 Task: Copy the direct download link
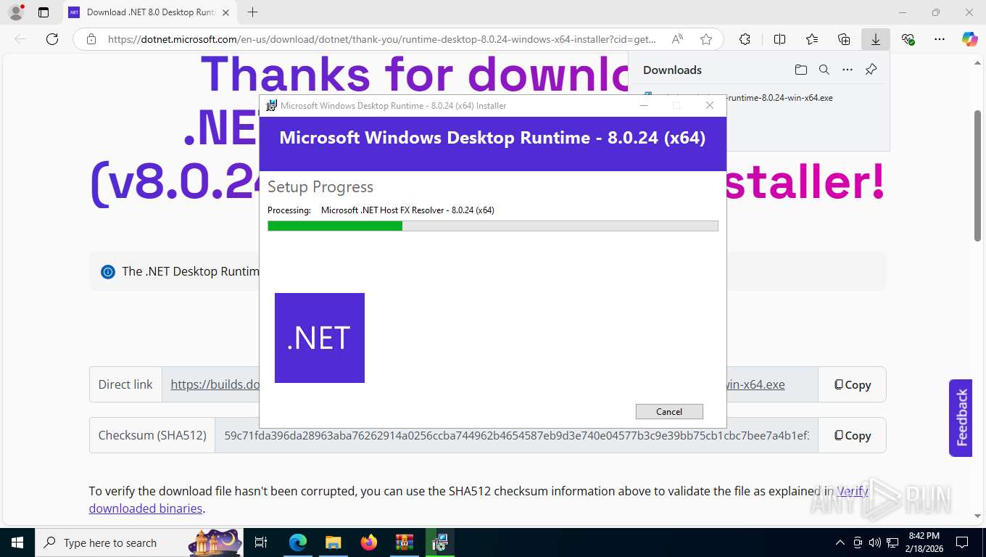(x=852, y=384)
